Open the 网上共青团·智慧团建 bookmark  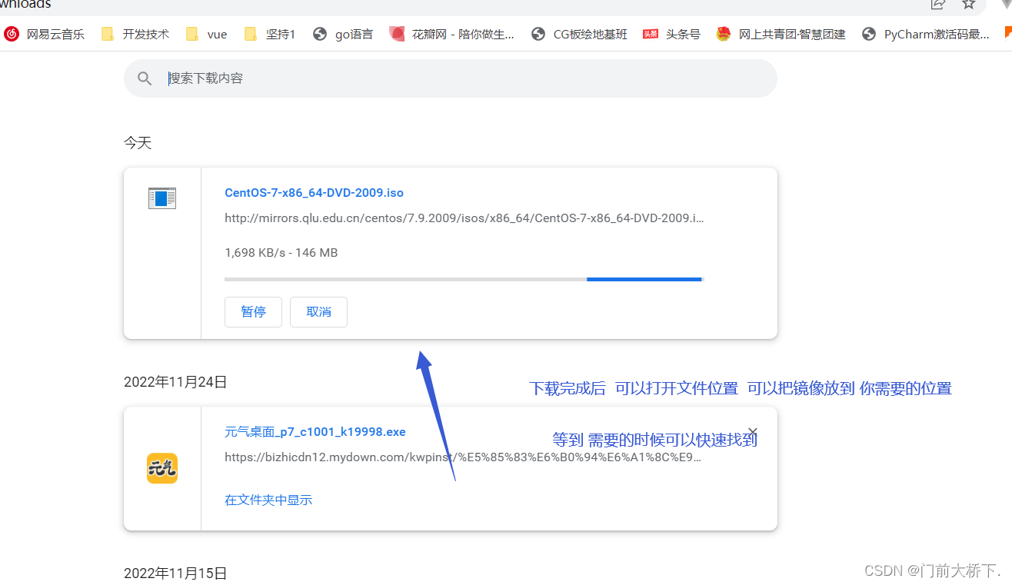(x=781, y=35)
